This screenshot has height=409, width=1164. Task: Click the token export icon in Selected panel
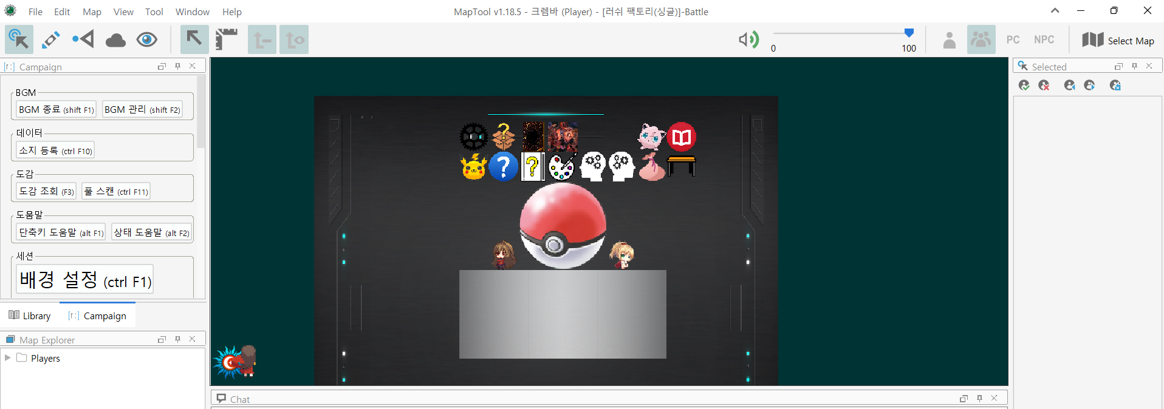click(1115, 86)
